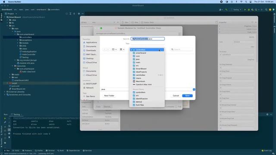Open BOOTCAMP location in sidebar
The width and height of the screenshot is (276, 155).
click(90, 84)
